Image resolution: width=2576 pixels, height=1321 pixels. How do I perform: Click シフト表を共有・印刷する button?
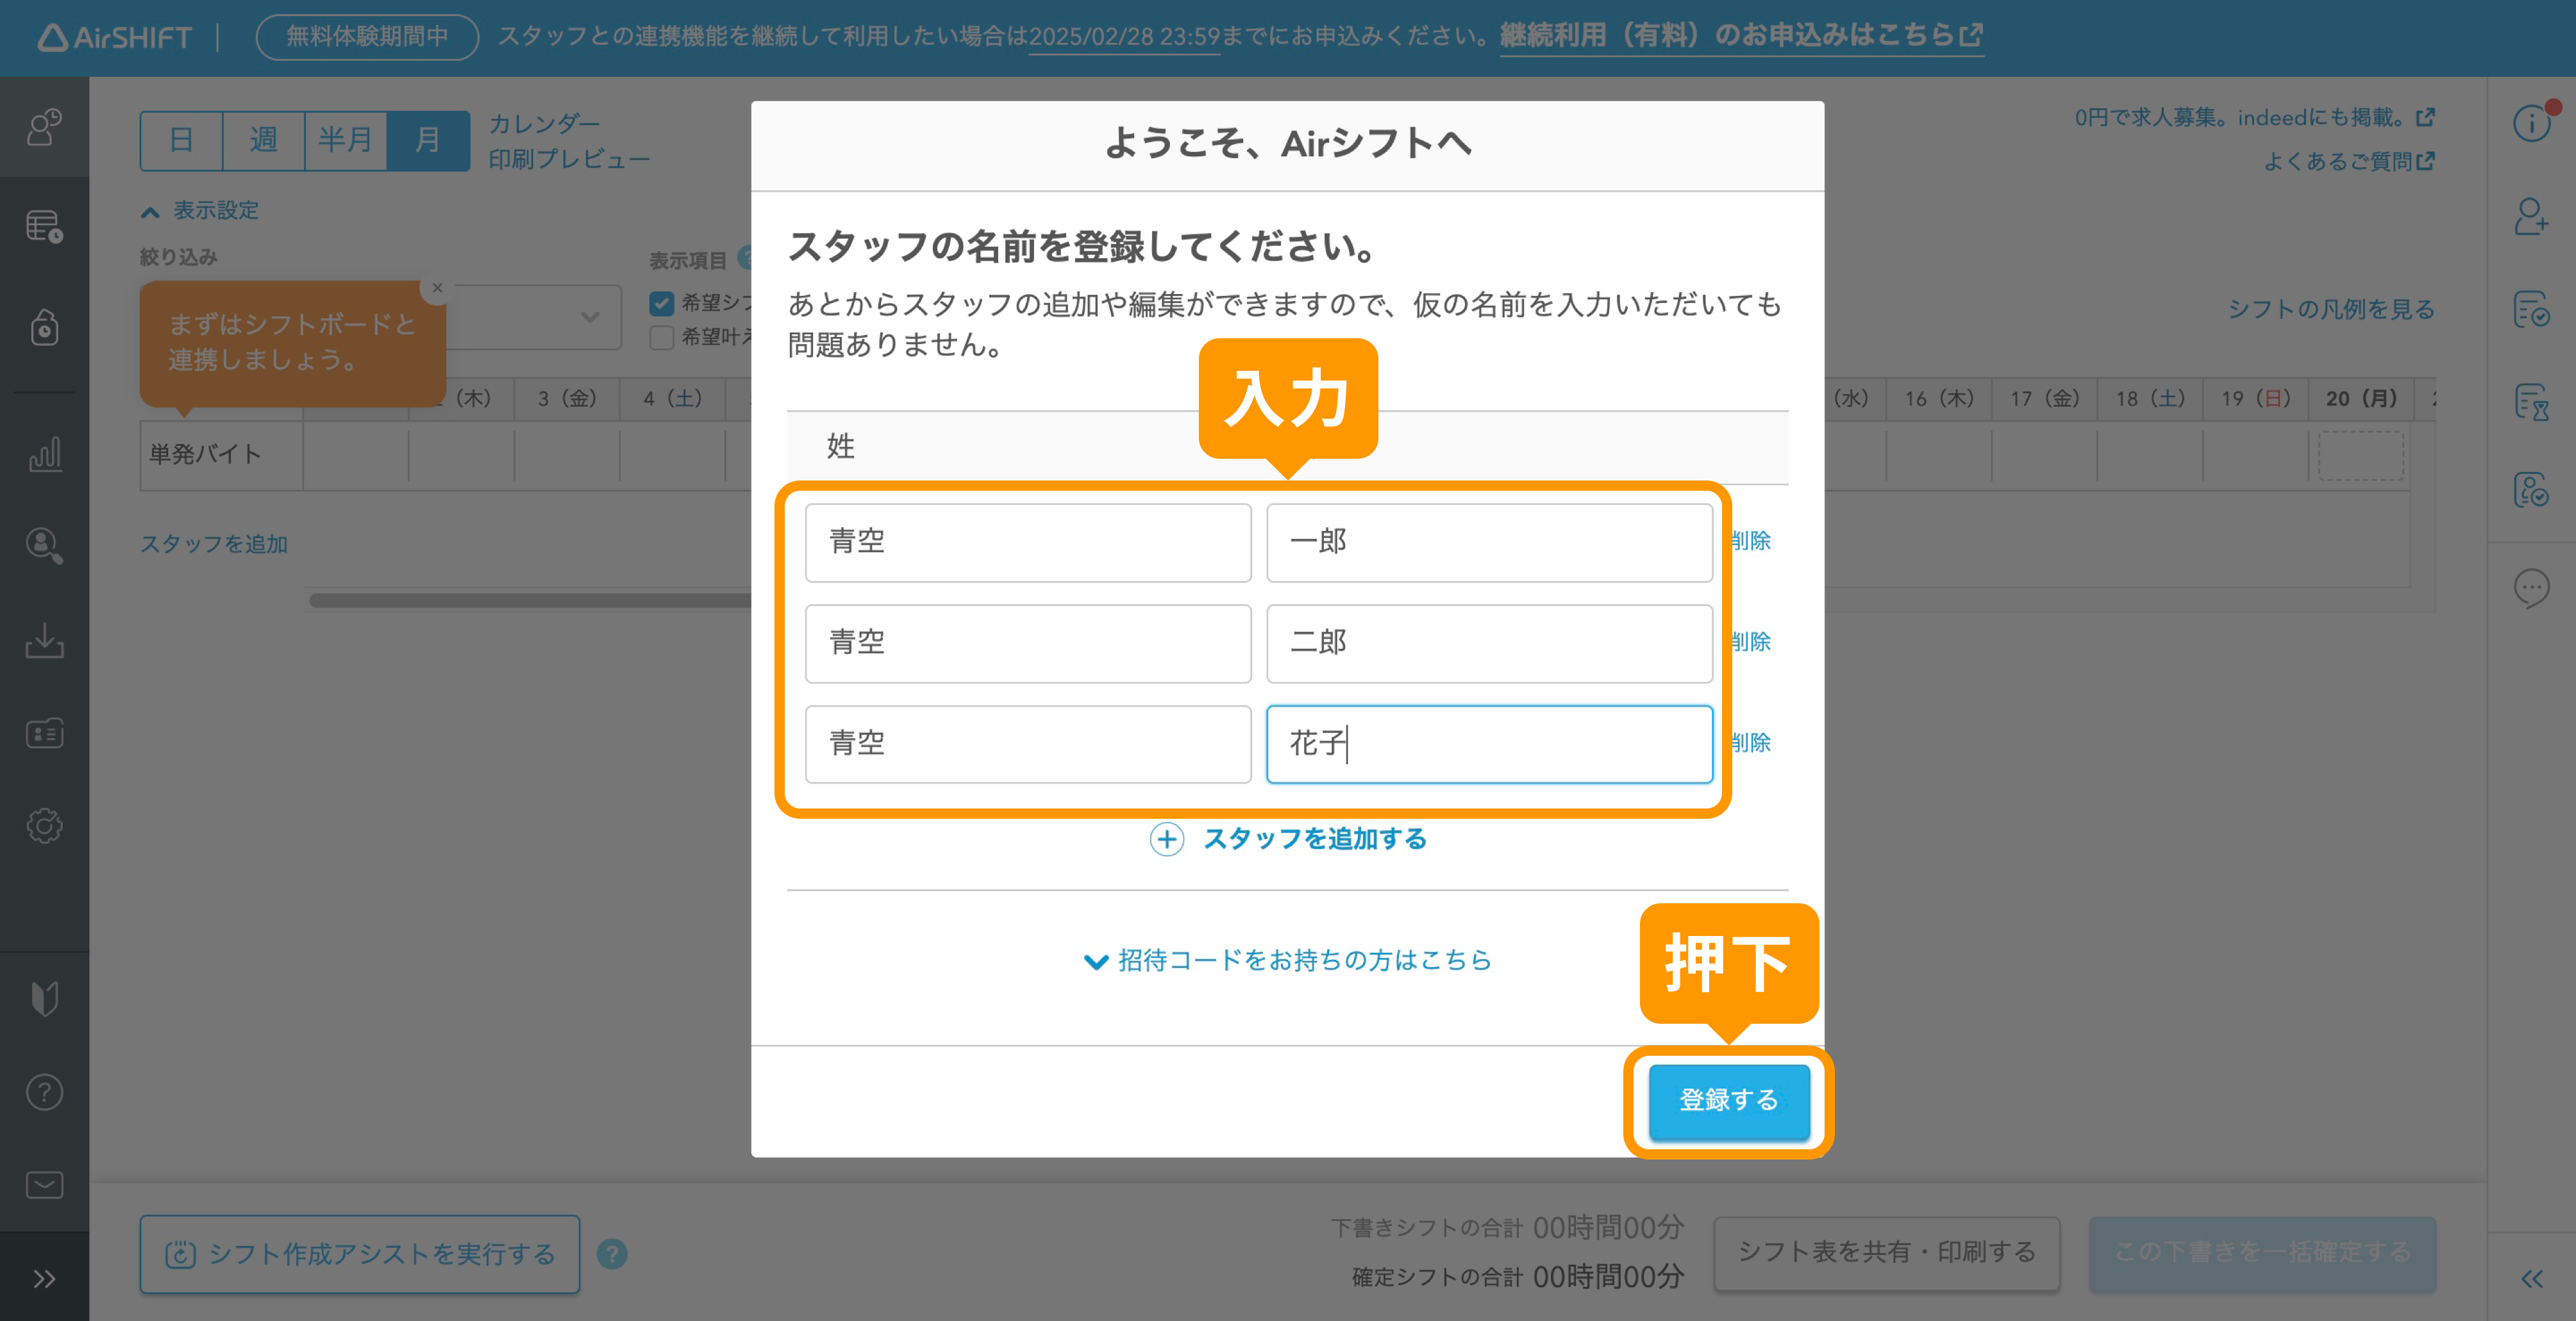1887,1253
